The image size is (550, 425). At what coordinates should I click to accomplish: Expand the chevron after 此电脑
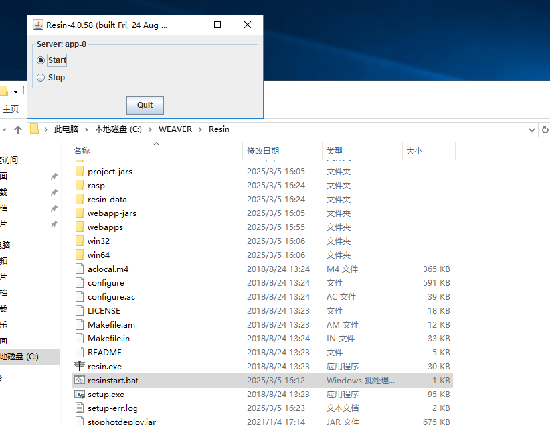(86, 129)
